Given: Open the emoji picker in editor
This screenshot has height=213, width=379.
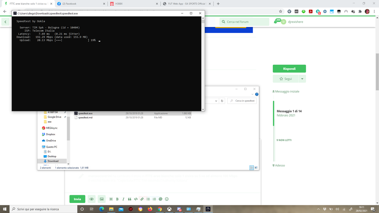Looking at the screenshot, I should coord(167,199).
